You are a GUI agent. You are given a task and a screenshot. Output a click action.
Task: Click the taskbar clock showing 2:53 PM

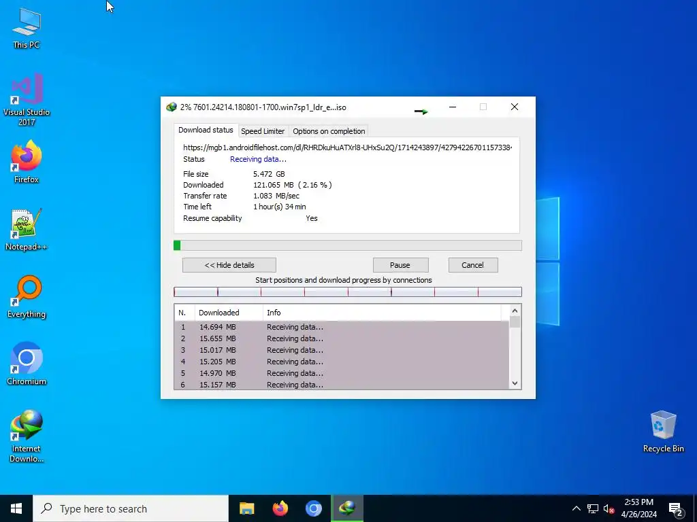(x=638, y=508)
